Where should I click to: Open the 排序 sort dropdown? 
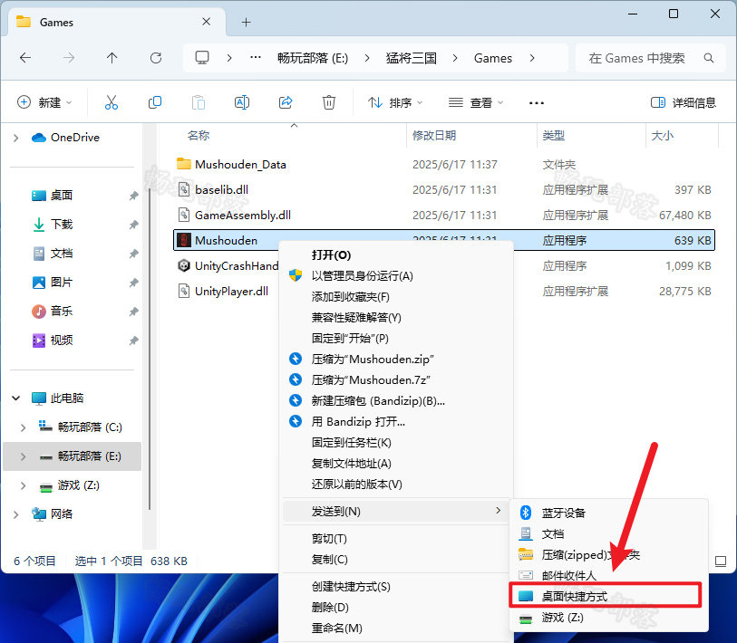click(x=395, y=102)
